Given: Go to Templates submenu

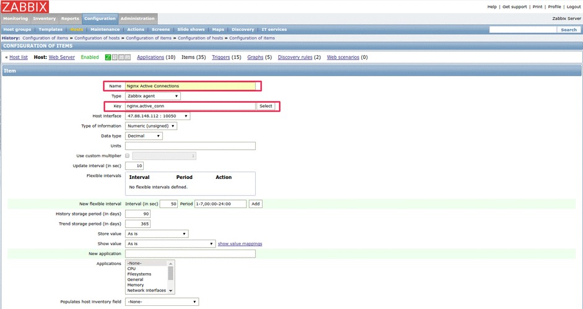Looking at the screenshot, I should click(51, 29).
